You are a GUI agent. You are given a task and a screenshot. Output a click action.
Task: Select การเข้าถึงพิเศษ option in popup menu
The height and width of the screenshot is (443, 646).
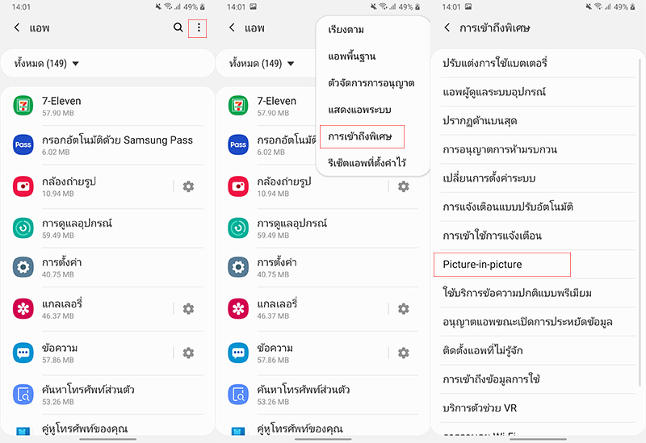tap(360, 136)
